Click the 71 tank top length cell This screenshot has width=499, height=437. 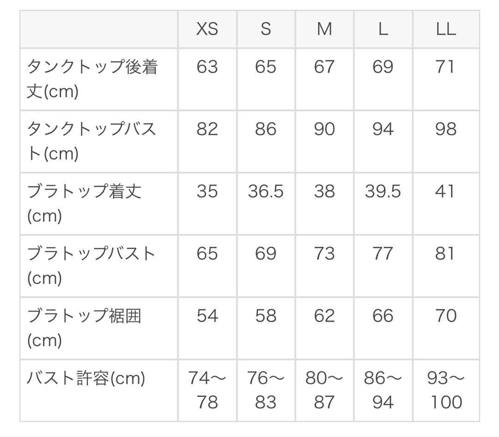[x=445, y=67]
